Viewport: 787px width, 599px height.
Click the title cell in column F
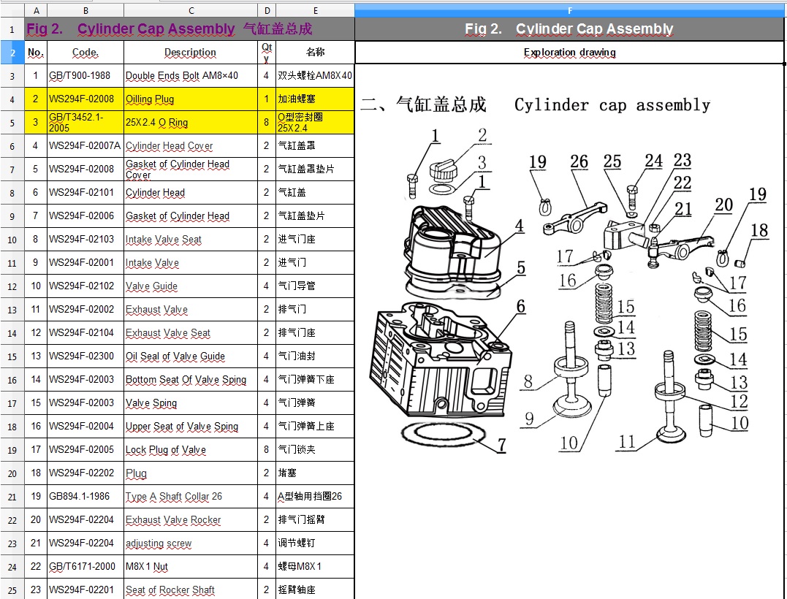coord(570,28)
